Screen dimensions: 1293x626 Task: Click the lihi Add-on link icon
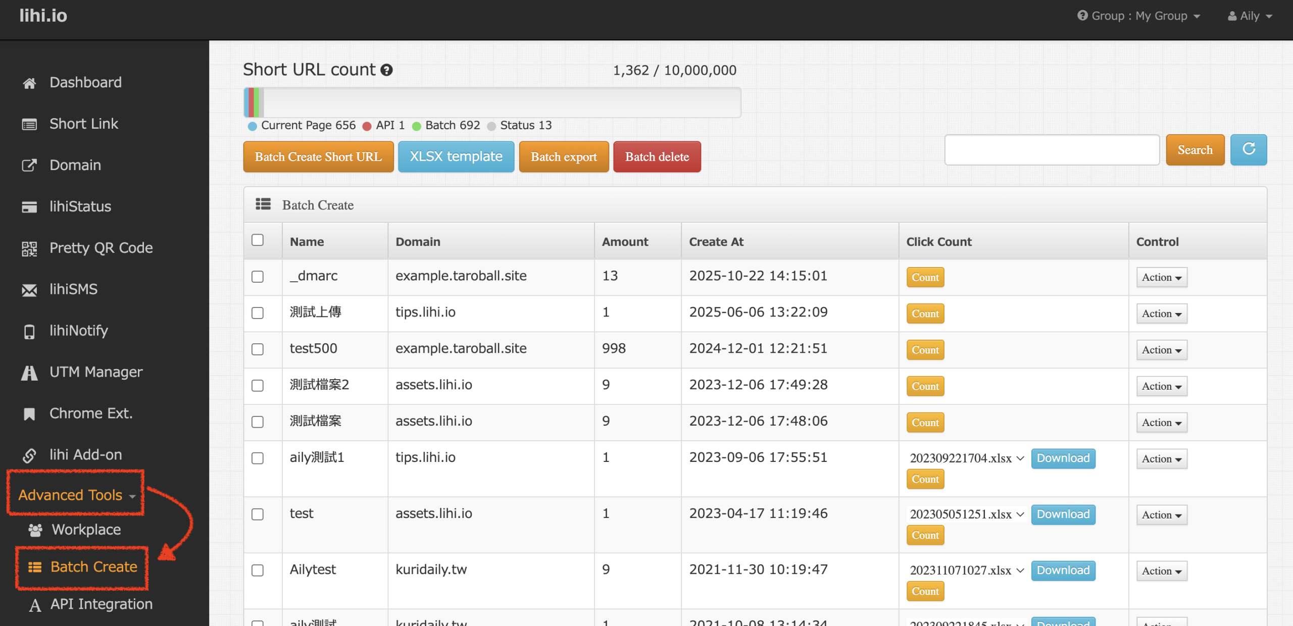click(x=29, y=455)
